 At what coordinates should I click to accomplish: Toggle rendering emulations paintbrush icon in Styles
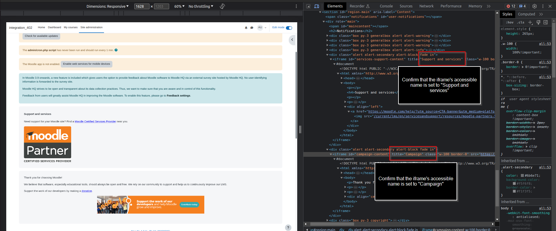click(538, 22)
